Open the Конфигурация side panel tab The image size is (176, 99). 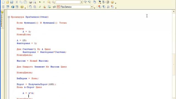click(2, 20)
